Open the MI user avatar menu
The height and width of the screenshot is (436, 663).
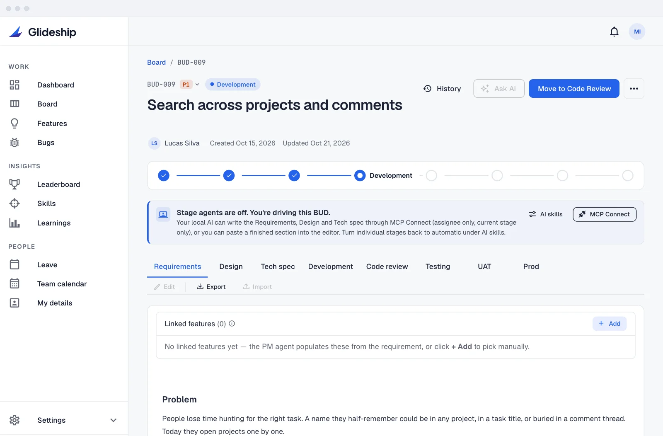637,31
